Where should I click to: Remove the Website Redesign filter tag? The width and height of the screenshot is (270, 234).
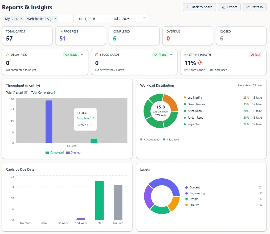[x=55, y=19]
